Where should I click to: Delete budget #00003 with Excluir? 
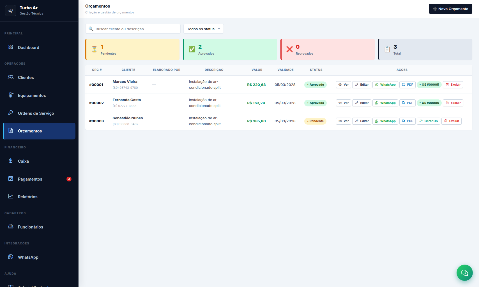click(452, 121)
